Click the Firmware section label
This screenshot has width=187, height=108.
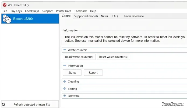[x=73, y=96]
